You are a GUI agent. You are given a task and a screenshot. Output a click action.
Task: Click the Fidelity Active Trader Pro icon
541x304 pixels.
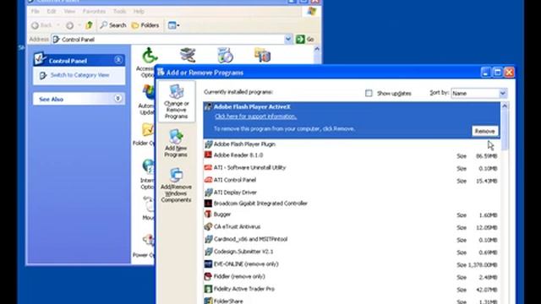pyautogui.click(x=208, y=289)
